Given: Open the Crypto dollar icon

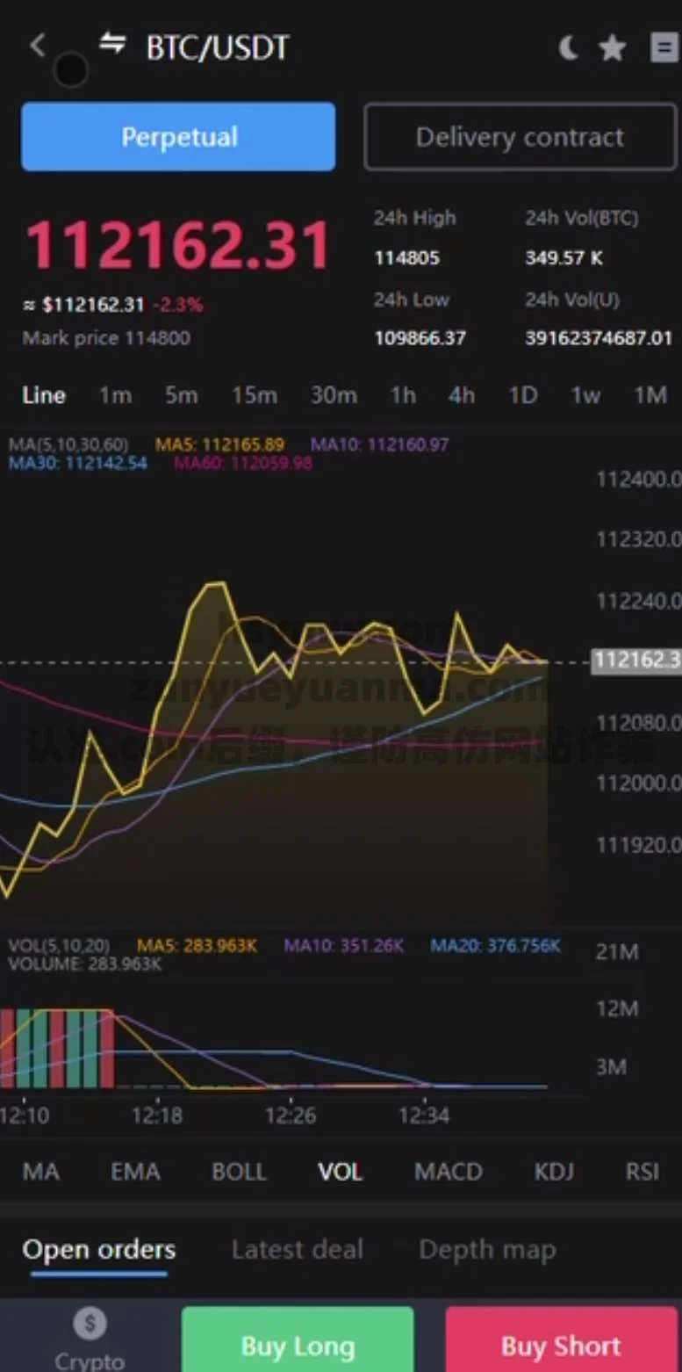Looking at the screenshot, I should pos(90,1324).
